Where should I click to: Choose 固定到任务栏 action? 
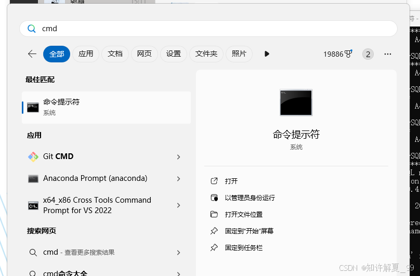[x=244, y=247]
